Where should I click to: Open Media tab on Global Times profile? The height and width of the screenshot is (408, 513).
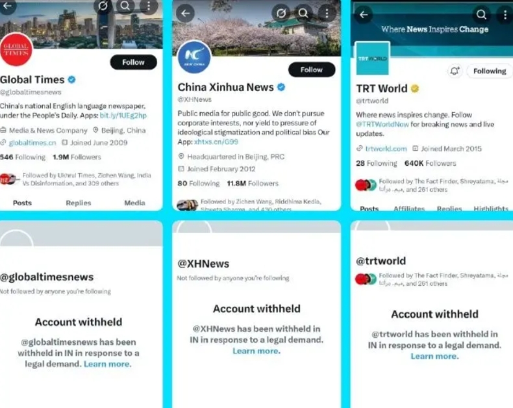click(134, 203)
